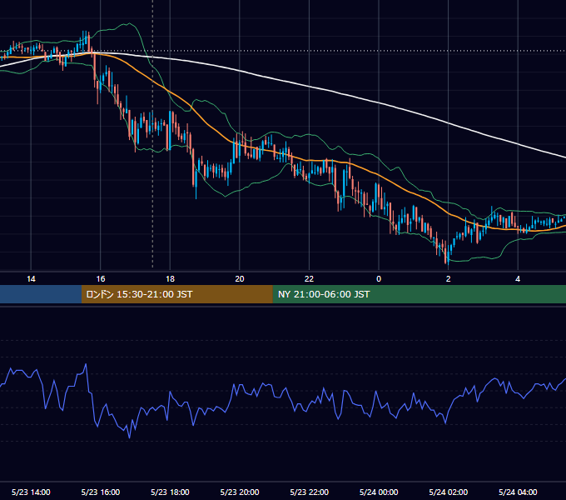Click the 0 hour label on price chart axis
This screenshot has height=500, width=566.
coord(379,279)
